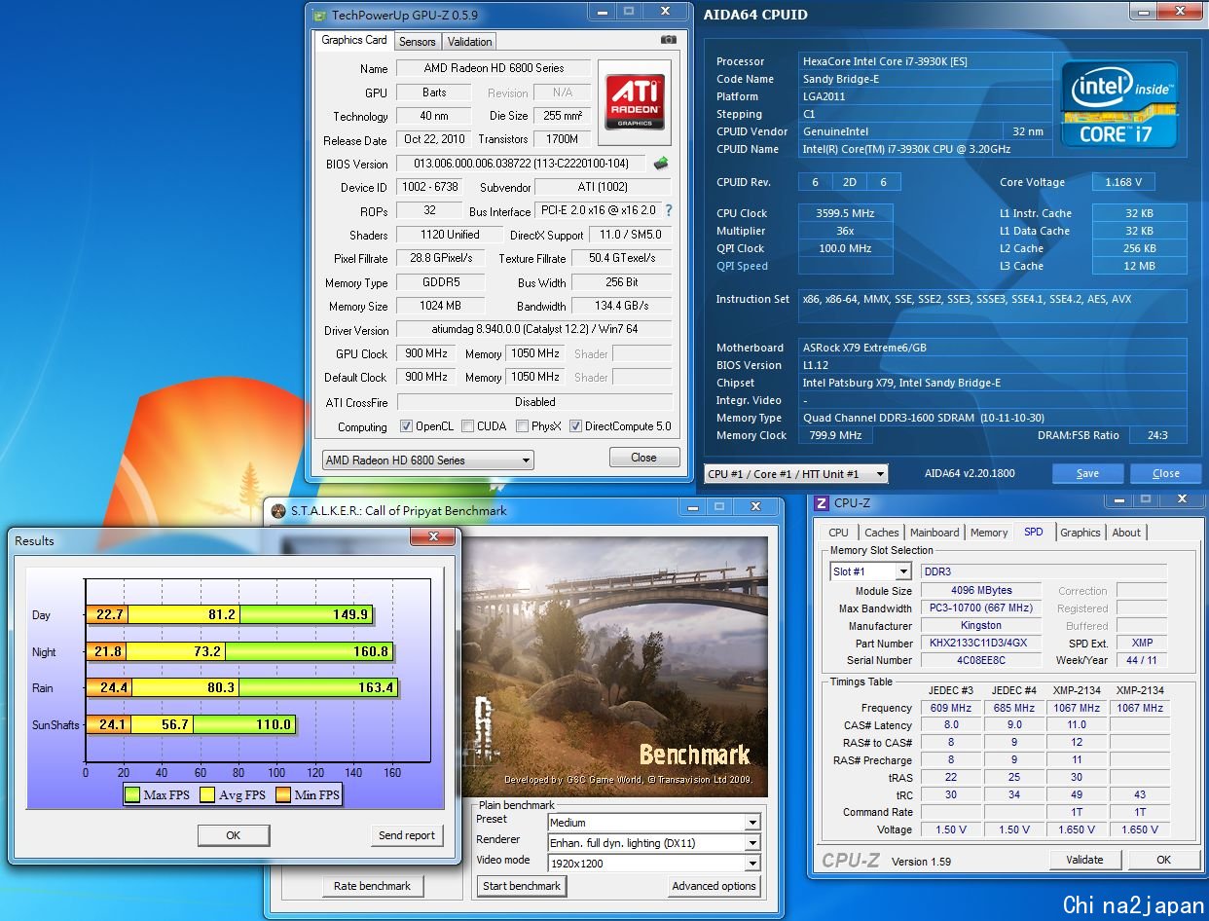Switch to the CPU tab in CPU-Z

point(838,533)
